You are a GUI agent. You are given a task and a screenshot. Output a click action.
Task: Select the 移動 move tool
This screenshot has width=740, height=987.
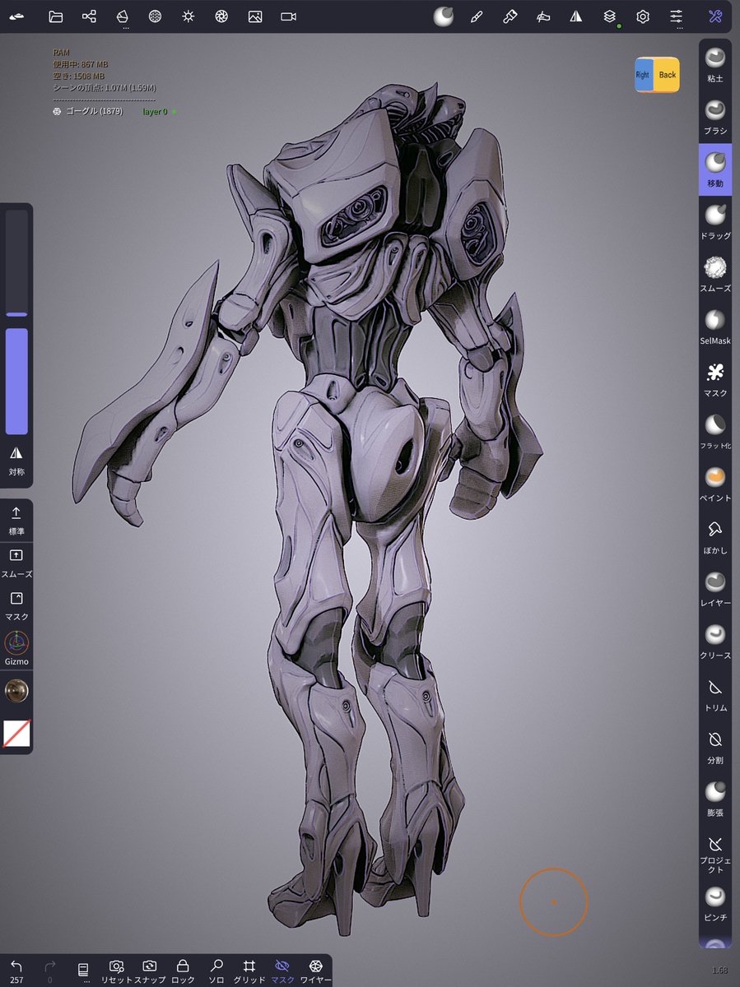click(x=715, y=169)
